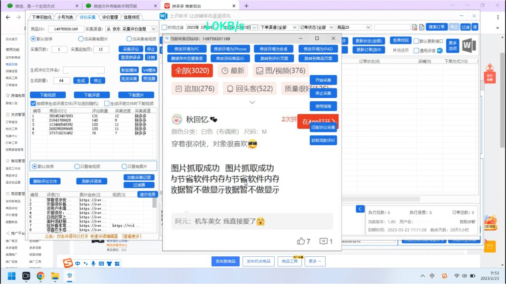Click the Sogou input method S icon

(68, 263)
